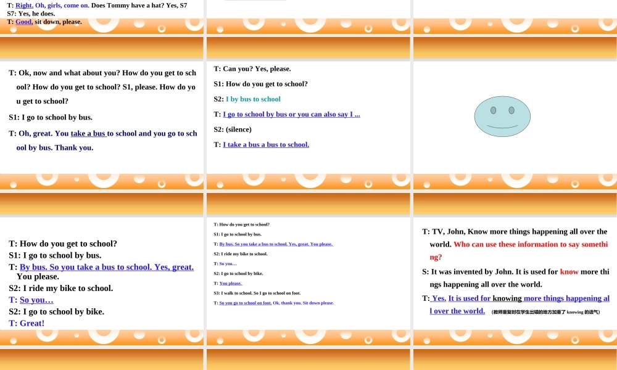Select the teal text "I by bus to school"

(x=253, y=99)
